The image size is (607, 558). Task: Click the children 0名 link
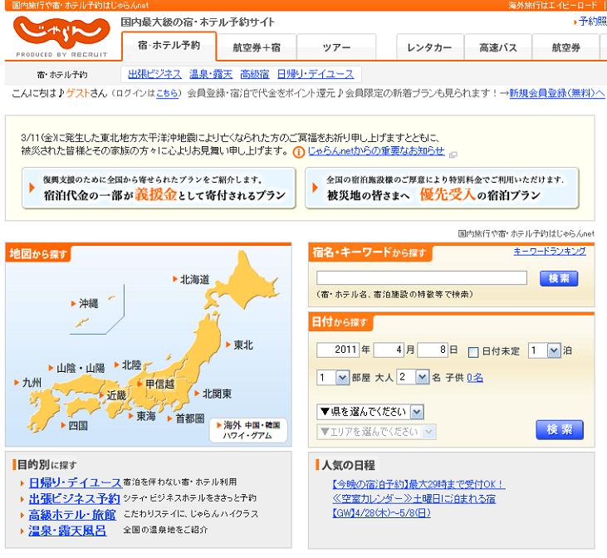pos(475,378)
